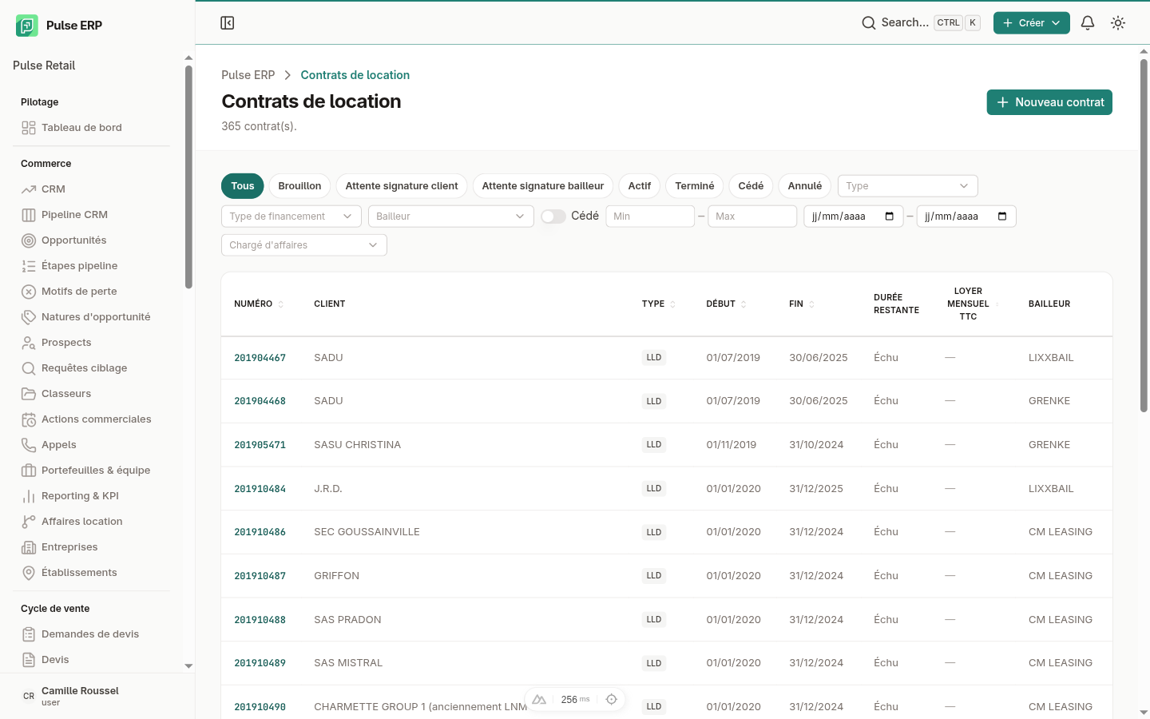
Task: Open contract 201905471 link
Action: pyautogui.click(x=260, y=445)
